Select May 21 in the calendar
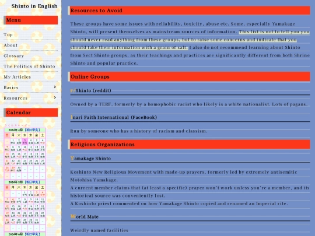 click(x=19, y=214)
